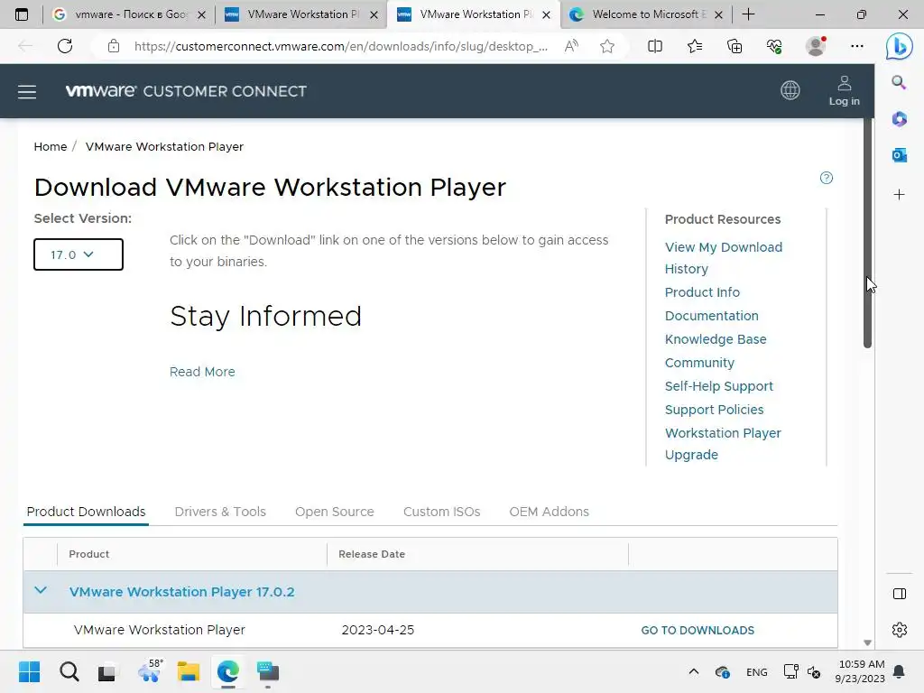Open sidebar settings gear icon
The image size is (924, 693).
coord(900,630)
